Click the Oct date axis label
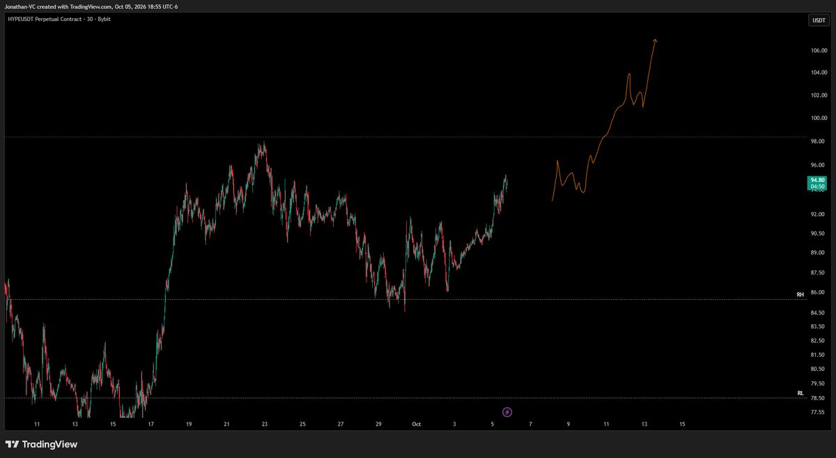This screenshot has height=458, width=836. pyautogui.click(x=417, y=424)
